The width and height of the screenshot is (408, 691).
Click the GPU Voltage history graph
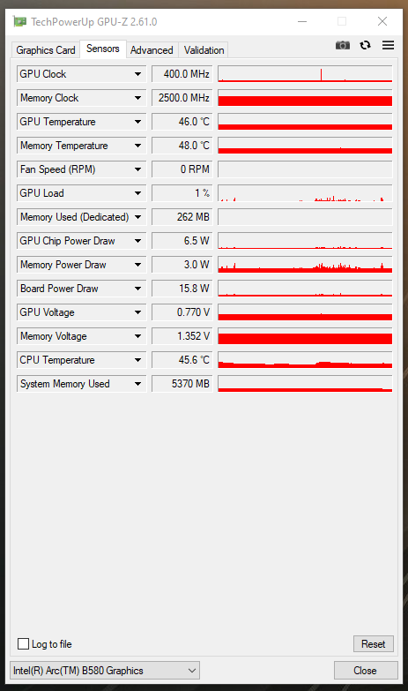point(305,312)
